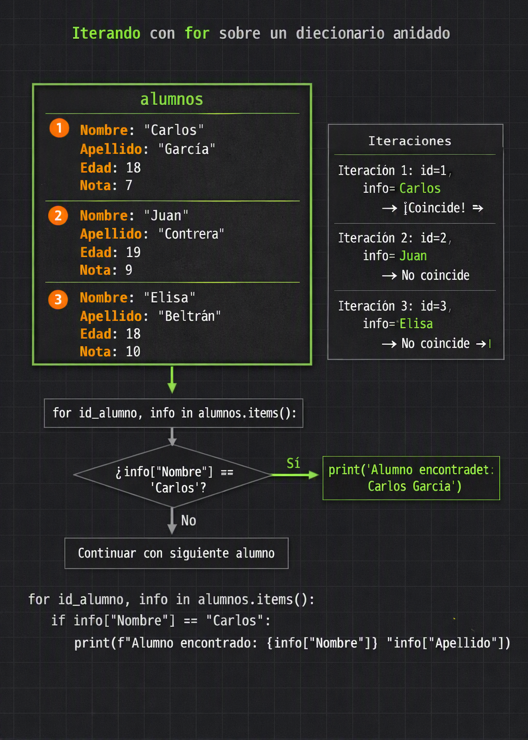Click the line Edad: 19
The image size is (528, 740).
pos(110,253)
